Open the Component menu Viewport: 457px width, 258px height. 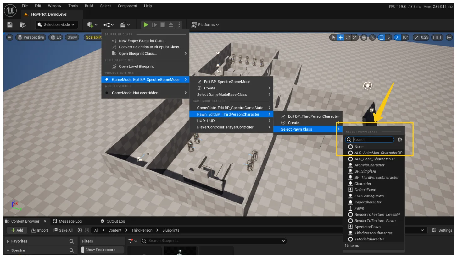tap(127, 6)
